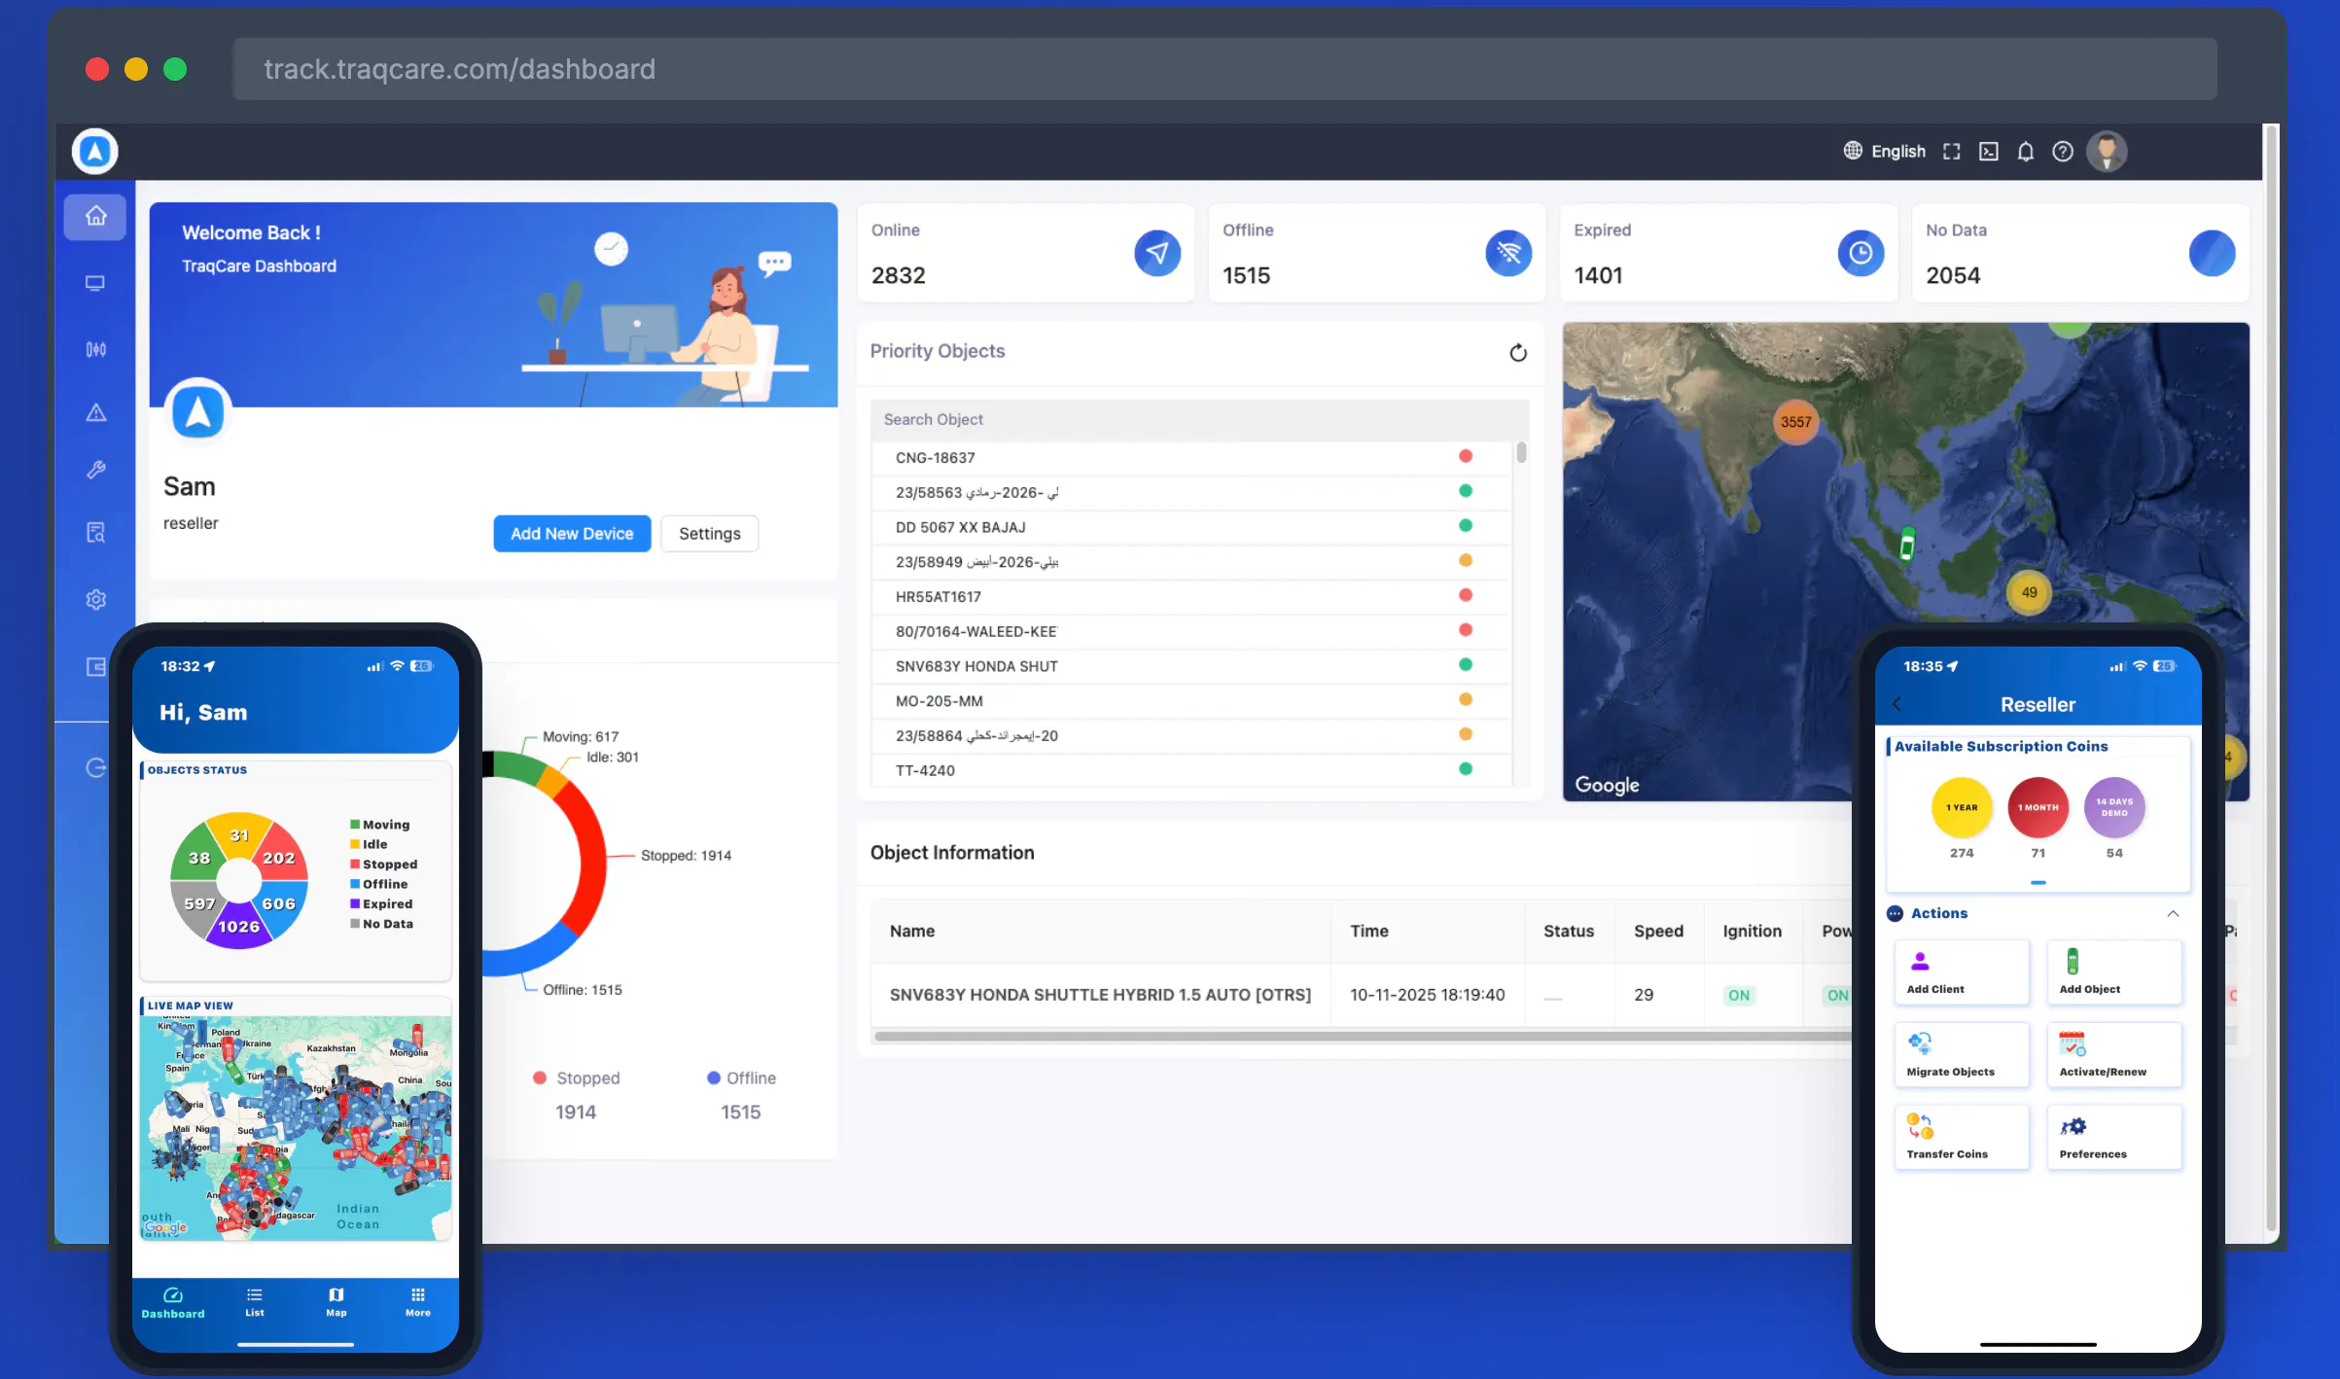2340x1379 pixels.
Task: Switch to List tab on phone
Action: pyautogui.click(x=255, y=1302)
